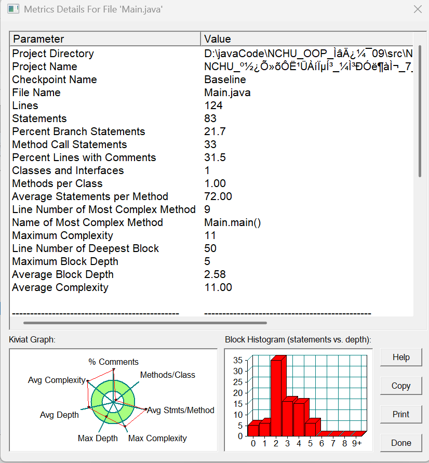Select the Method Call Statements row
This screenshot has width=429, height=463.
[x=212, y=144]
